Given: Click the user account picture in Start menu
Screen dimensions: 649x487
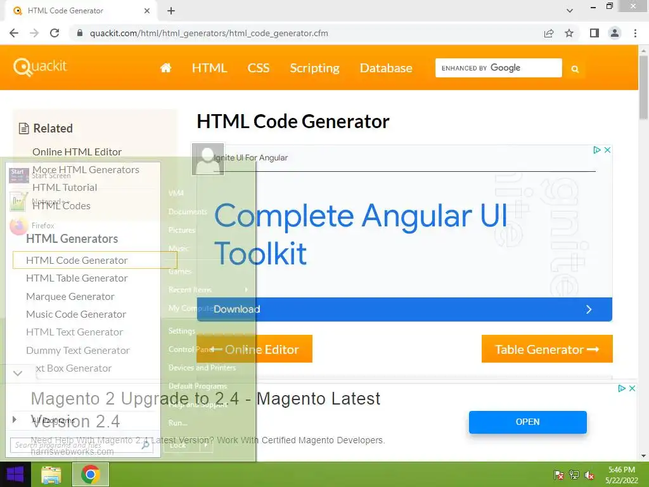Looking at the screenshot, I should coord(208,159).
